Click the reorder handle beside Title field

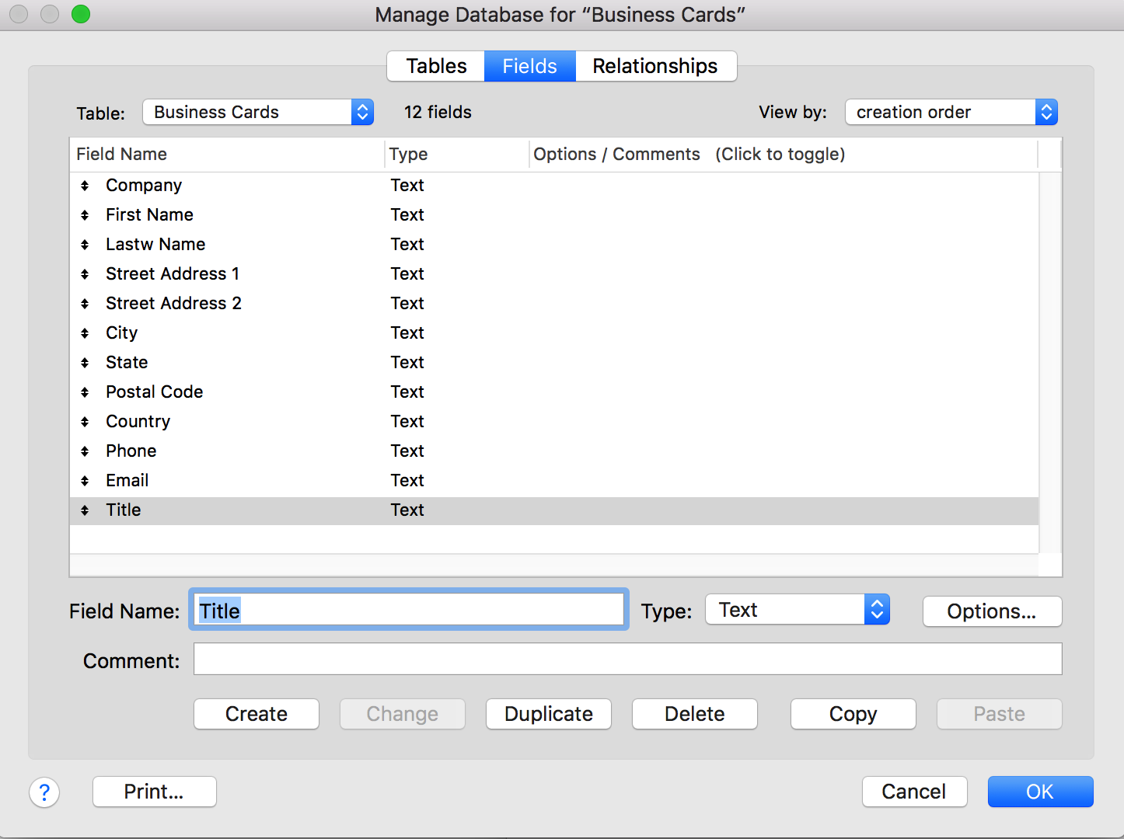click(85, 510)
